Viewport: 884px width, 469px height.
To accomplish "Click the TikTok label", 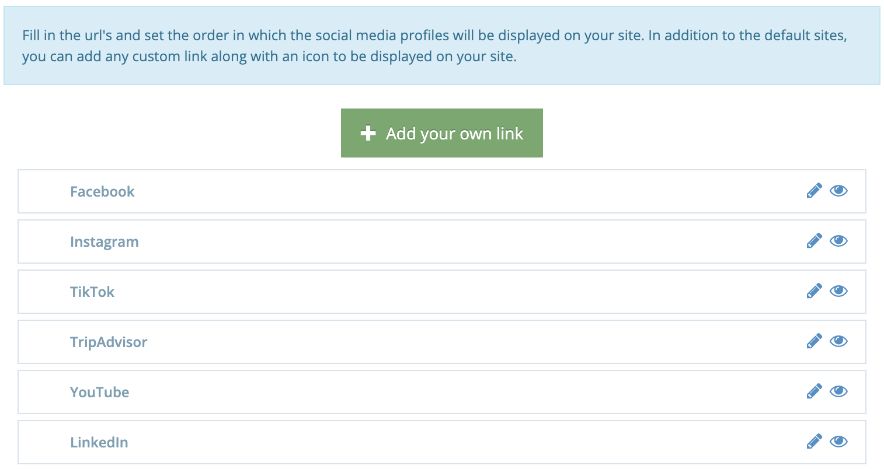I will [92, 292].
